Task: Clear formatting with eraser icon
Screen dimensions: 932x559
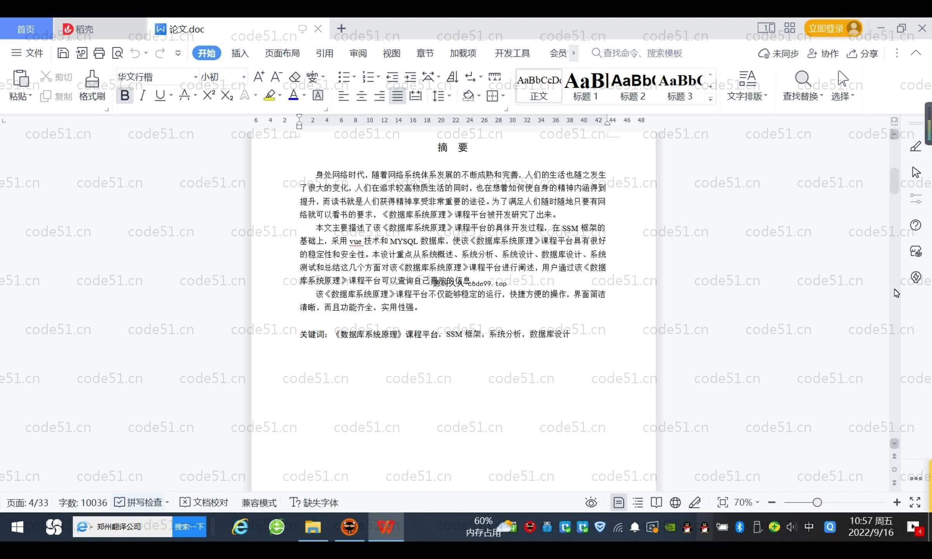Action: [295, 76]
